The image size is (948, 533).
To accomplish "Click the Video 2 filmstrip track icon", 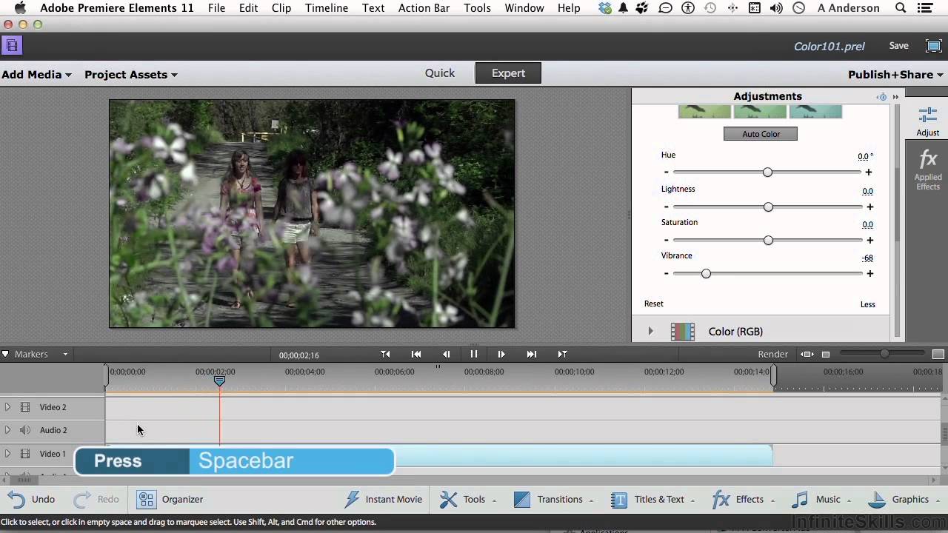I will [25, 407].
